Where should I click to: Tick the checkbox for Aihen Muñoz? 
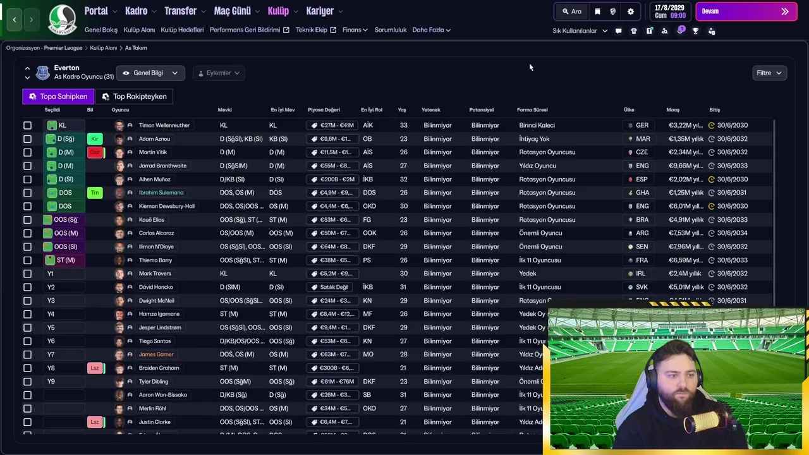(27, 179)
